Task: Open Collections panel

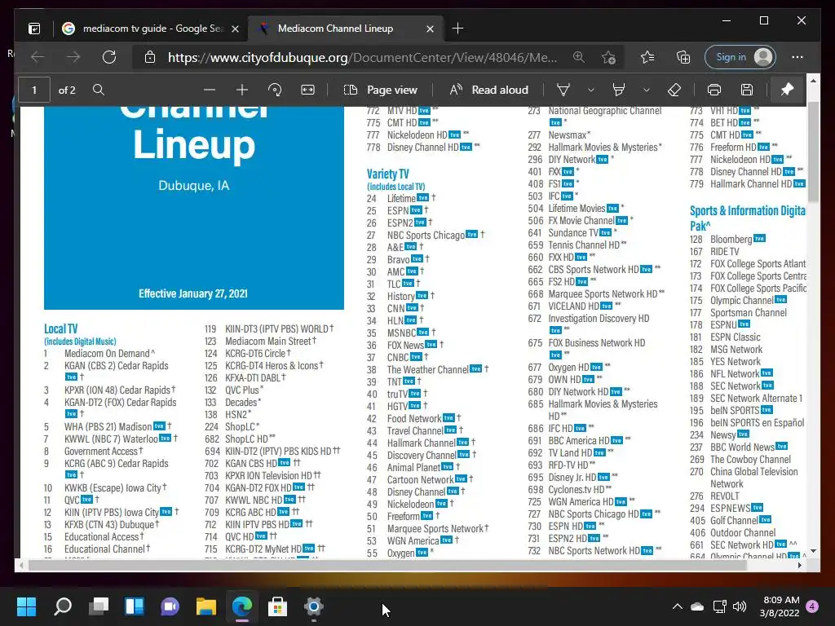Action: pos(683,57)
